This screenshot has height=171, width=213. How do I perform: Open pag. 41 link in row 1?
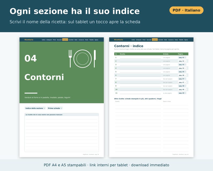pyautogui.click(x=182, y=58)
